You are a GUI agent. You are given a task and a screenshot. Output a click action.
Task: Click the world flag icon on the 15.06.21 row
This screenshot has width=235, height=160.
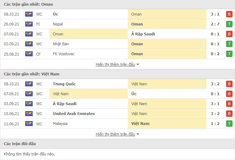29,114
